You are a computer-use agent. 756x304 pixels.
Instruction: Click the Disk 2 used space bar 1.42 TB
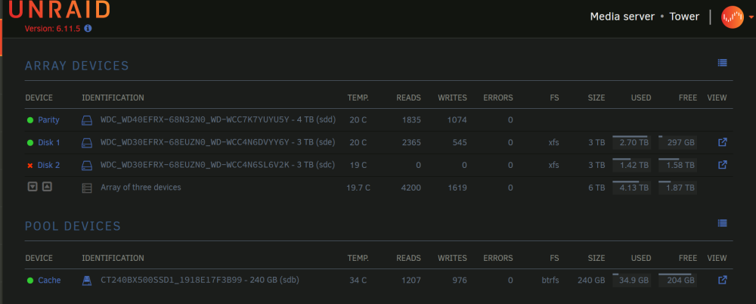tap(631, 165)
